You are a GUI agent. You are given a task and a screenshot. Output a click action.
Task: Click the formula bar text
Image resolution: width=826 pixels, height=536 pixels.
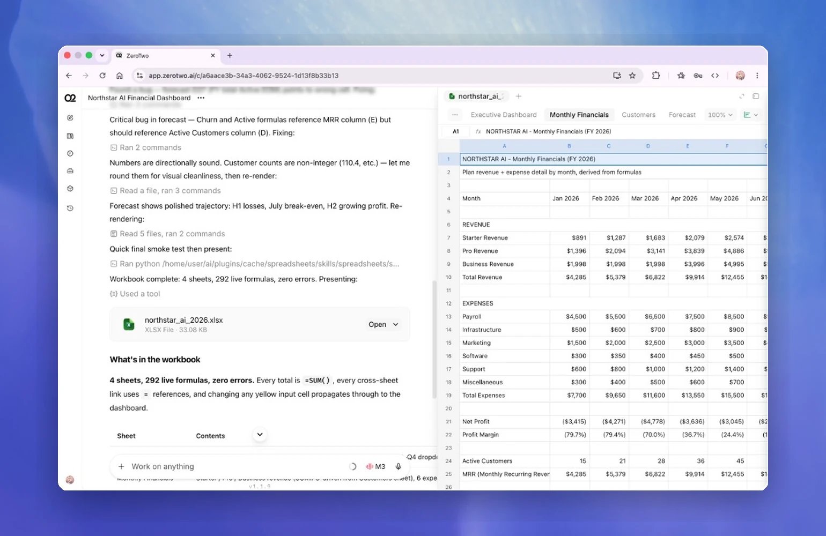click(548, 131)
